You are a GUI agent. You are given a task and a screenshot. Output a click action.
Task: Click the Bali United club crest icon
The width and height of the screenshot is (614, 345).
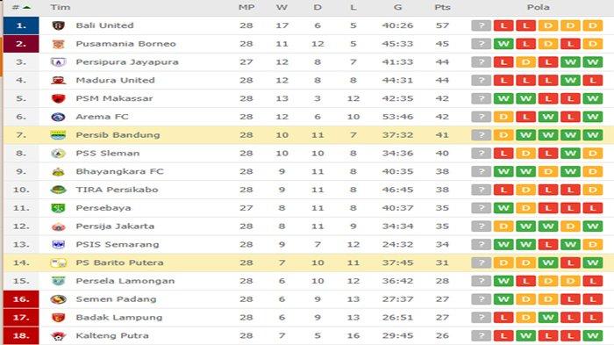click(59, 25)
